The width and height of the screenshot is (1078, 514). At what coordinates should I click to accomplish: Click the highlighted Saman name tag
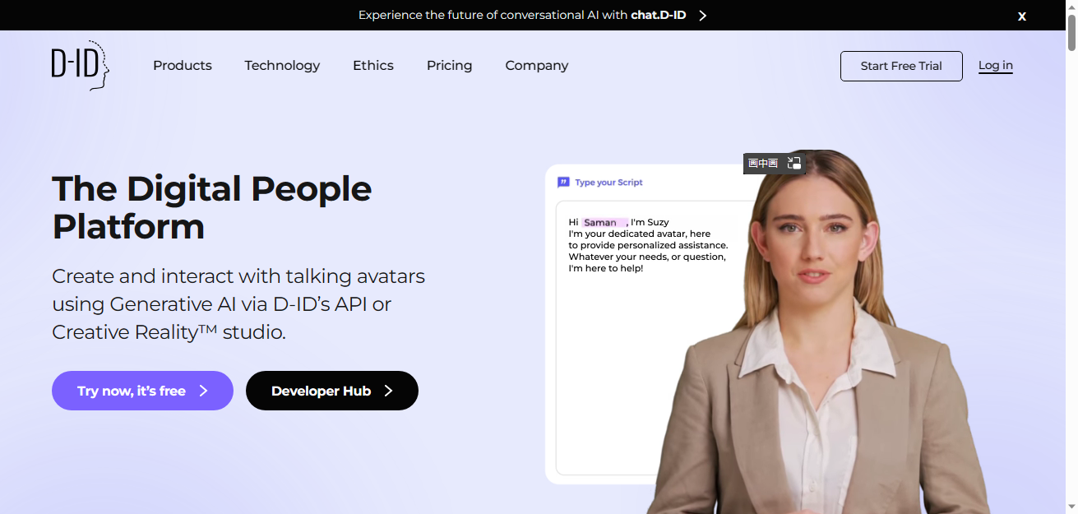click(604, 222)
